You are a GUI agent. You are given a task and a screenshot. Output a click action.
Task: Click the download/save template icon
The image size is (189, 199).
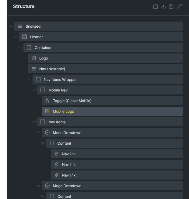(163, 6)
